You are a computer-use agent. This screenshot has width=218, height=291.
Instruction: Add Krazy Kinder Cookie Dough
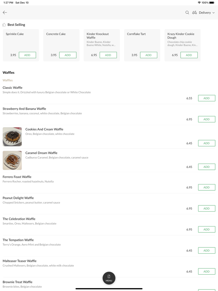point(189,55)
